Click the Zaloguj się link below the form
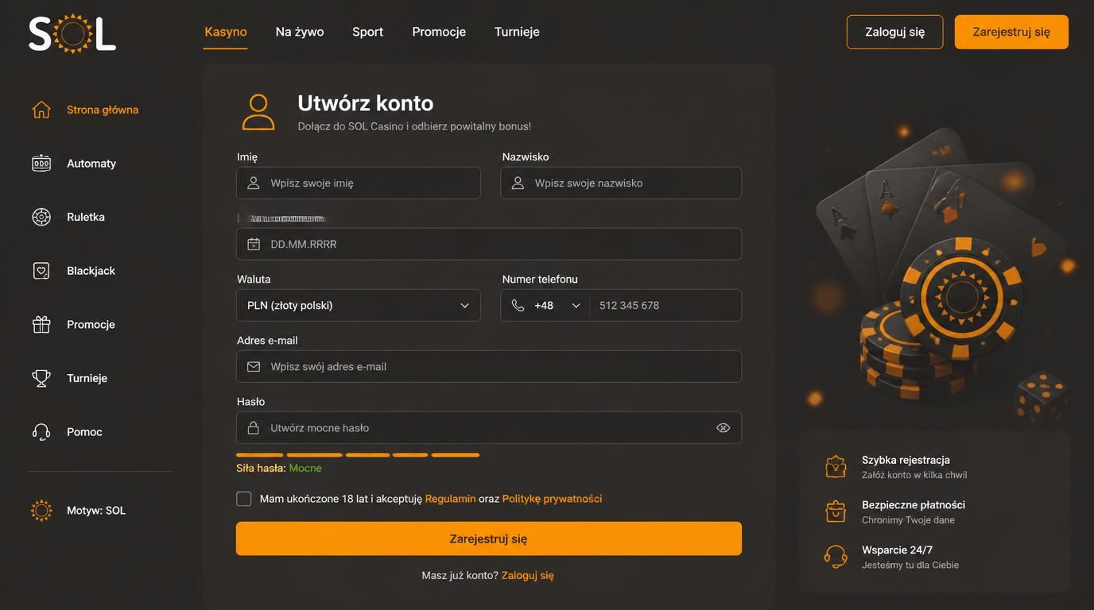This screenshot has height=610, width=1094. 527,575
